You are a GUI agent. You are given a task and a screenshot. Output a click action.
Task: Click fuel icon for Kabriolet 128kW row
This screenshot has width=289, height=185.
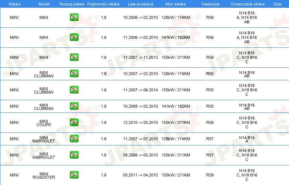click(x=74, y=139)
